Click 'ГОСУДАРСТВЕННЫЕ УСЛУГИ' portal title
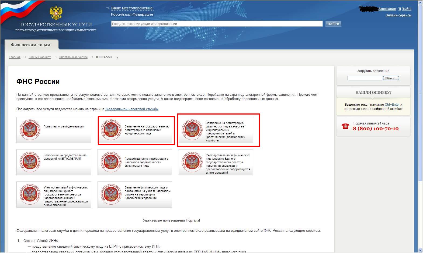Viewport: 423px width, 253px height. point(56,24)
